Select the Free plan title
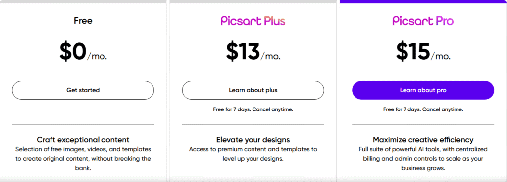The height and width of the screenshot is (182, 507). pyautogui.click(x=83, y=21)
